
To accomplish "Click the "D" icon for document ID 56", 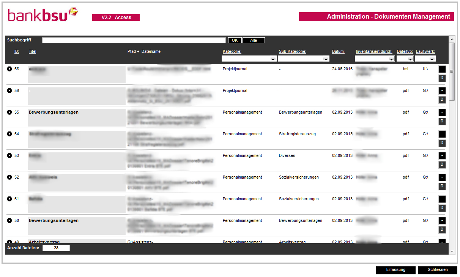I will click(x=441, y=100).
